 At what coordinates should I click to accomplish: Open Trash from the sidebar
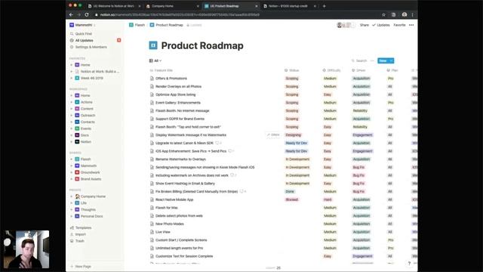79,241
